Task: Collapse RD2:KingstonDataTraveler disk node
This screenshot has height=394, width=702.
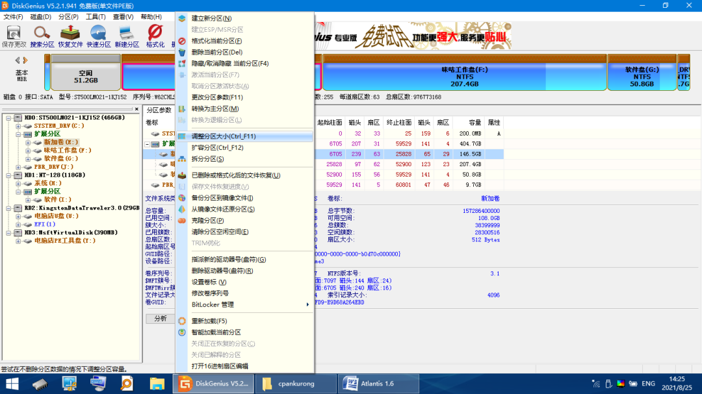Action: pyautogui.click(x=8, y=208)
